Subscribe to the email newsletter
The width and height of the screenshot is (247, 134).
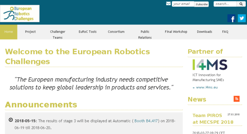tap(202, 4)
